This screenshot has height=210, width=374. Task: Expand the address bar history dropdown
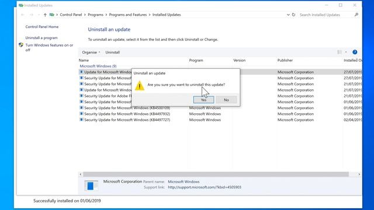[288, 15]
